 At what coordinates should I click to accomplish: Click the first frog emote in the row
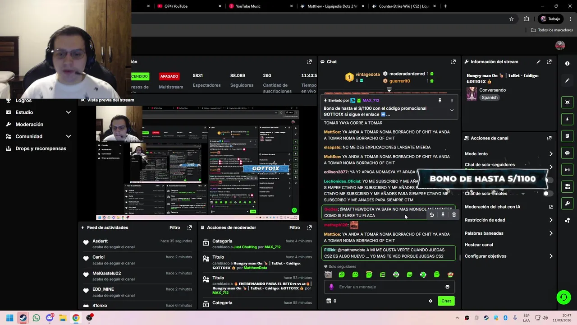click(x=342, y=274)
